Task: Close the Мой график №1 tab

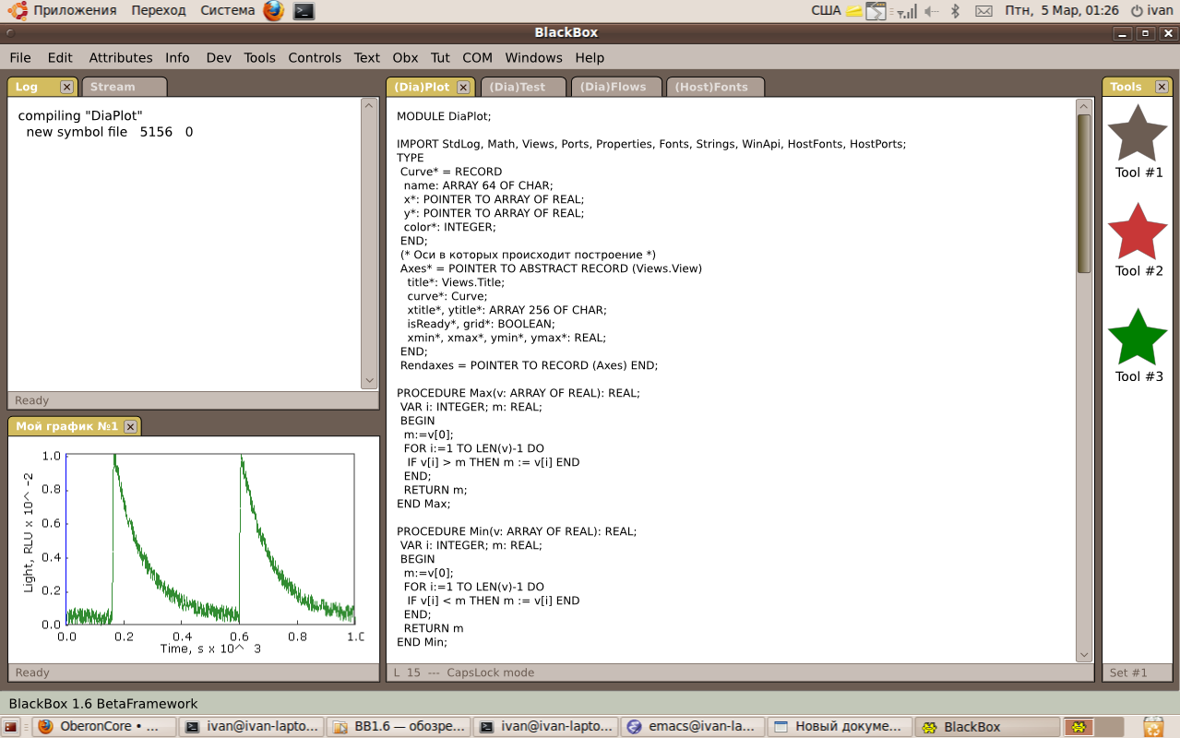Action: (x=130, y=426)
